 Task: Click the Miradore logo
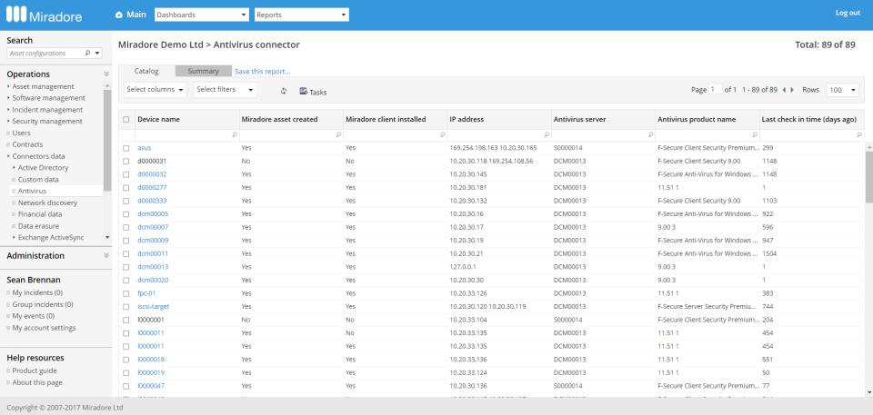pos(44,15)
